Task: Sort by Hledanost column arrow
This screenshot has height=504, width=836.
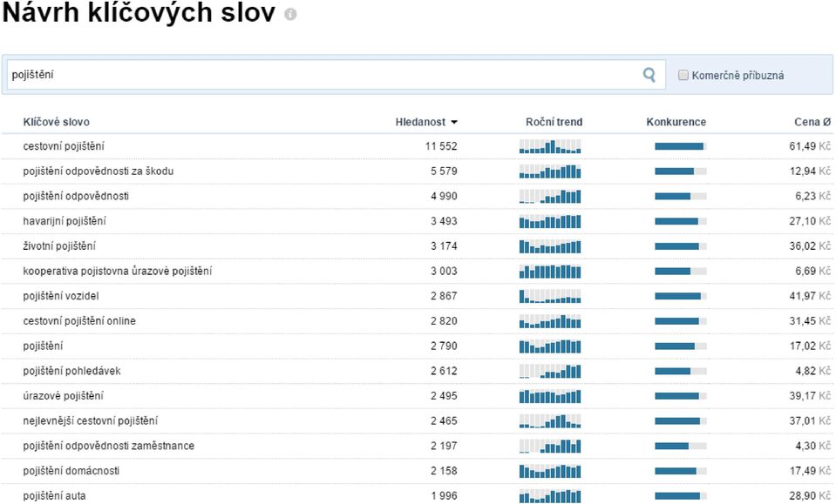Action: coord(454,123)
